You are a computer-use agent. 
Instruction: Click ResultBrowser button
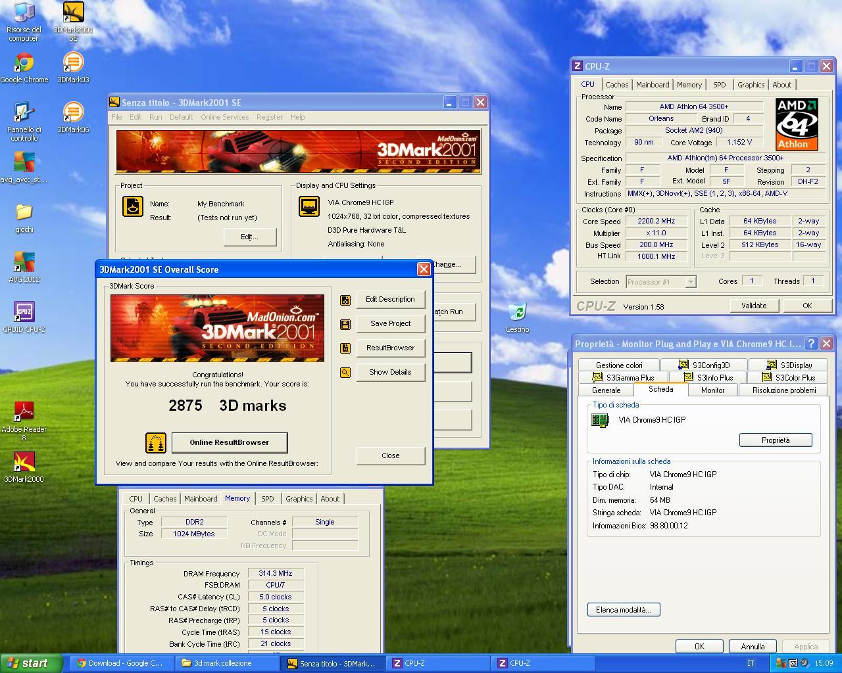[x=391, y=348]
